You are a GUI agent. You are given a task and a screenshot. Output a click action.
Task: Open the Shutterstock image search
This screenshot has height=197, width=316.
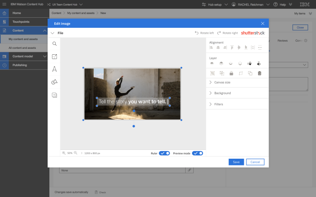(x=253, y=33)
